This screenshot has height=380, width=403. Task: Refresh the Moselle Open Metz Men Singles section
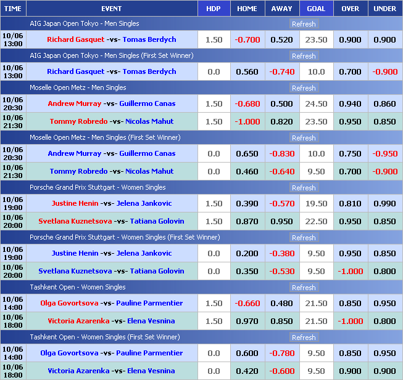coord(303,88)
